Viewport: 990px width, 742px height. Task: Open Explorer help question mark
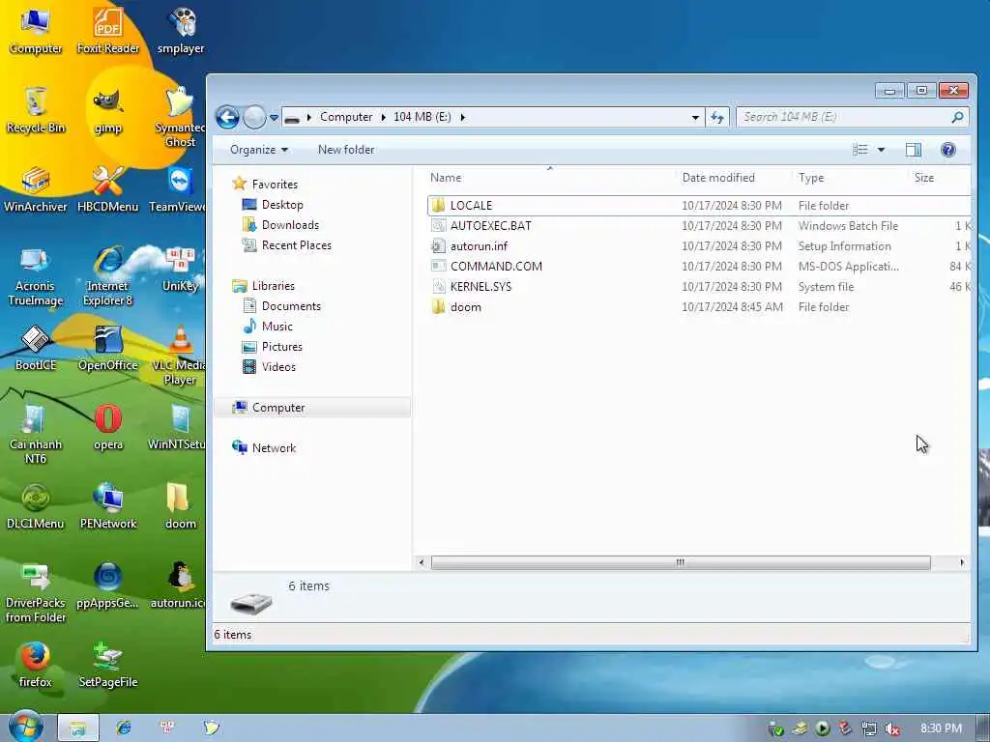[947, 150]
